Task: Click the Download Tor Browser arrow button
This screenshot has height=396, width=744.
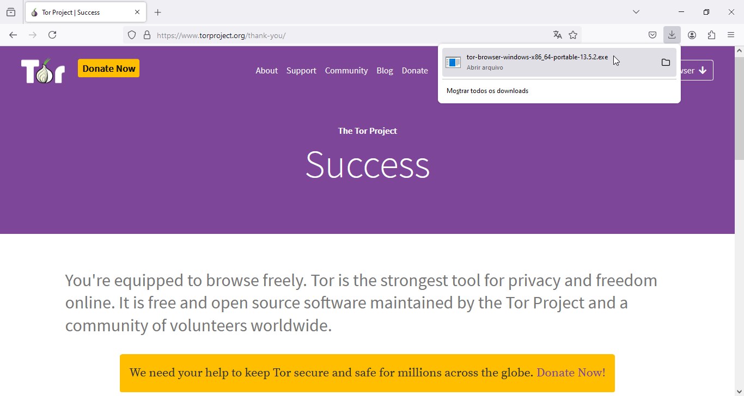Action: click(x=697, y=70)
